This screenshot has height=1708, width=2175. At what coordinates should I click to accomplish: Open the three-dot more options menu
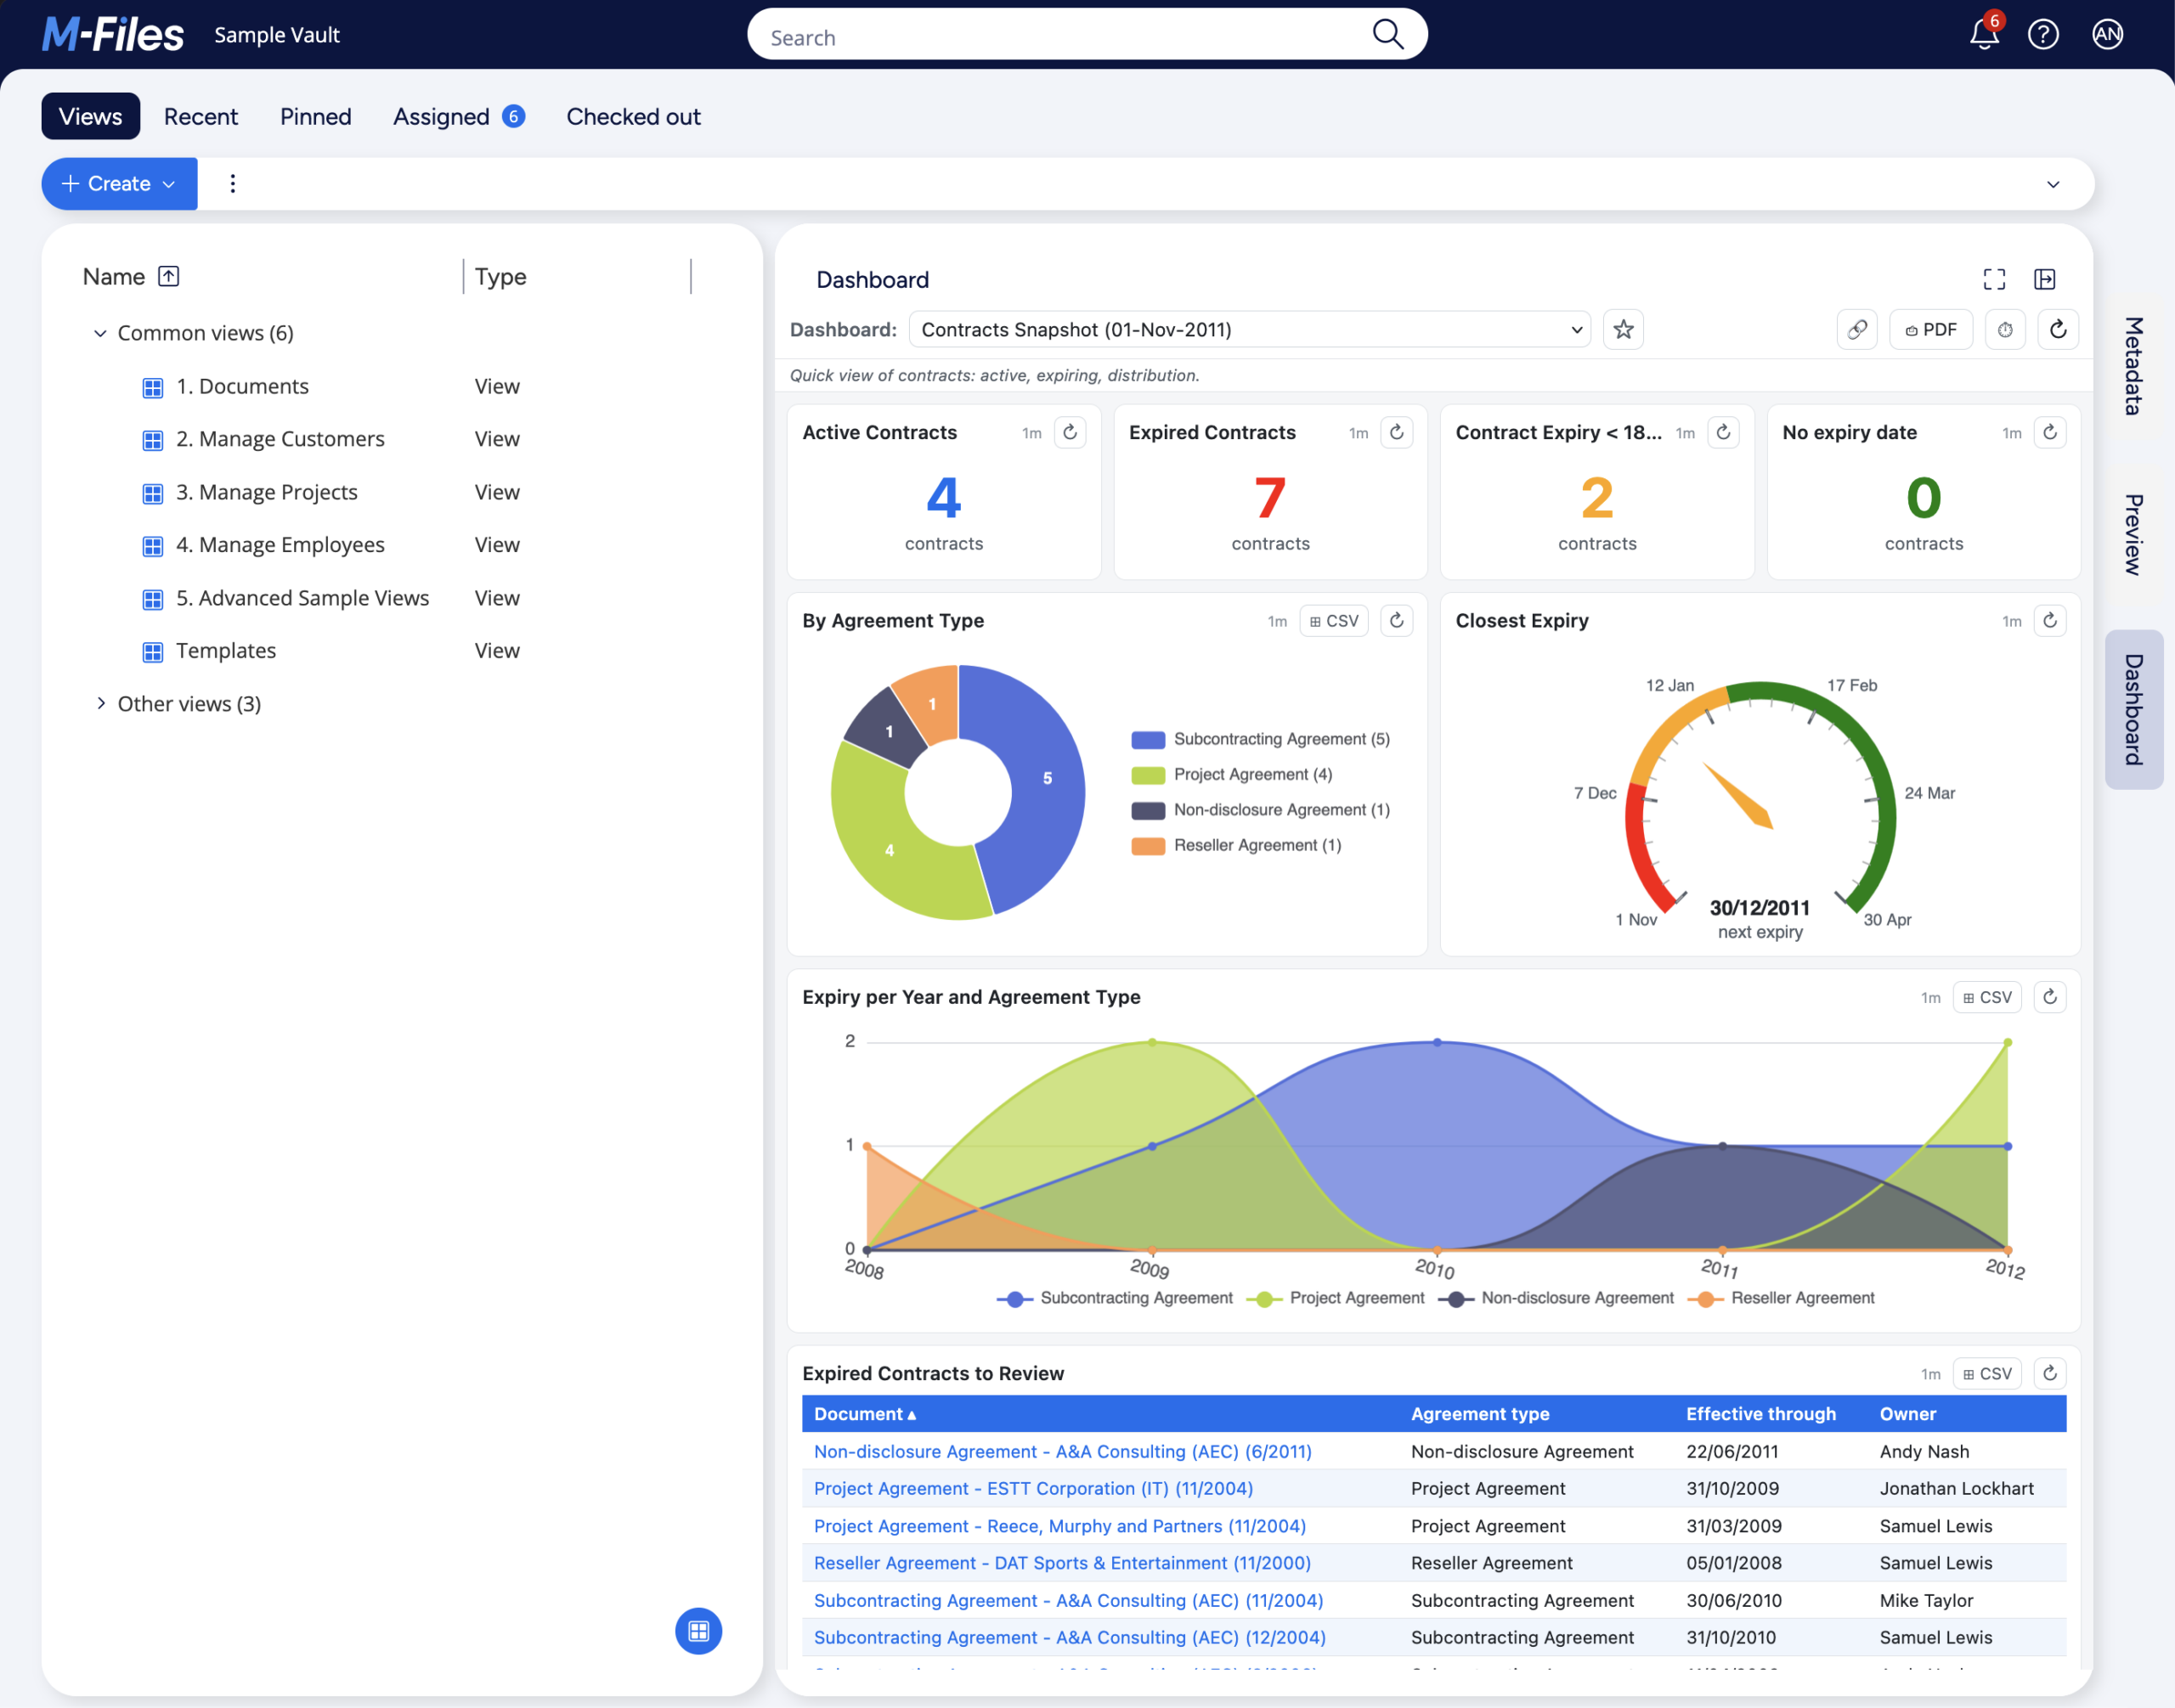233,184
